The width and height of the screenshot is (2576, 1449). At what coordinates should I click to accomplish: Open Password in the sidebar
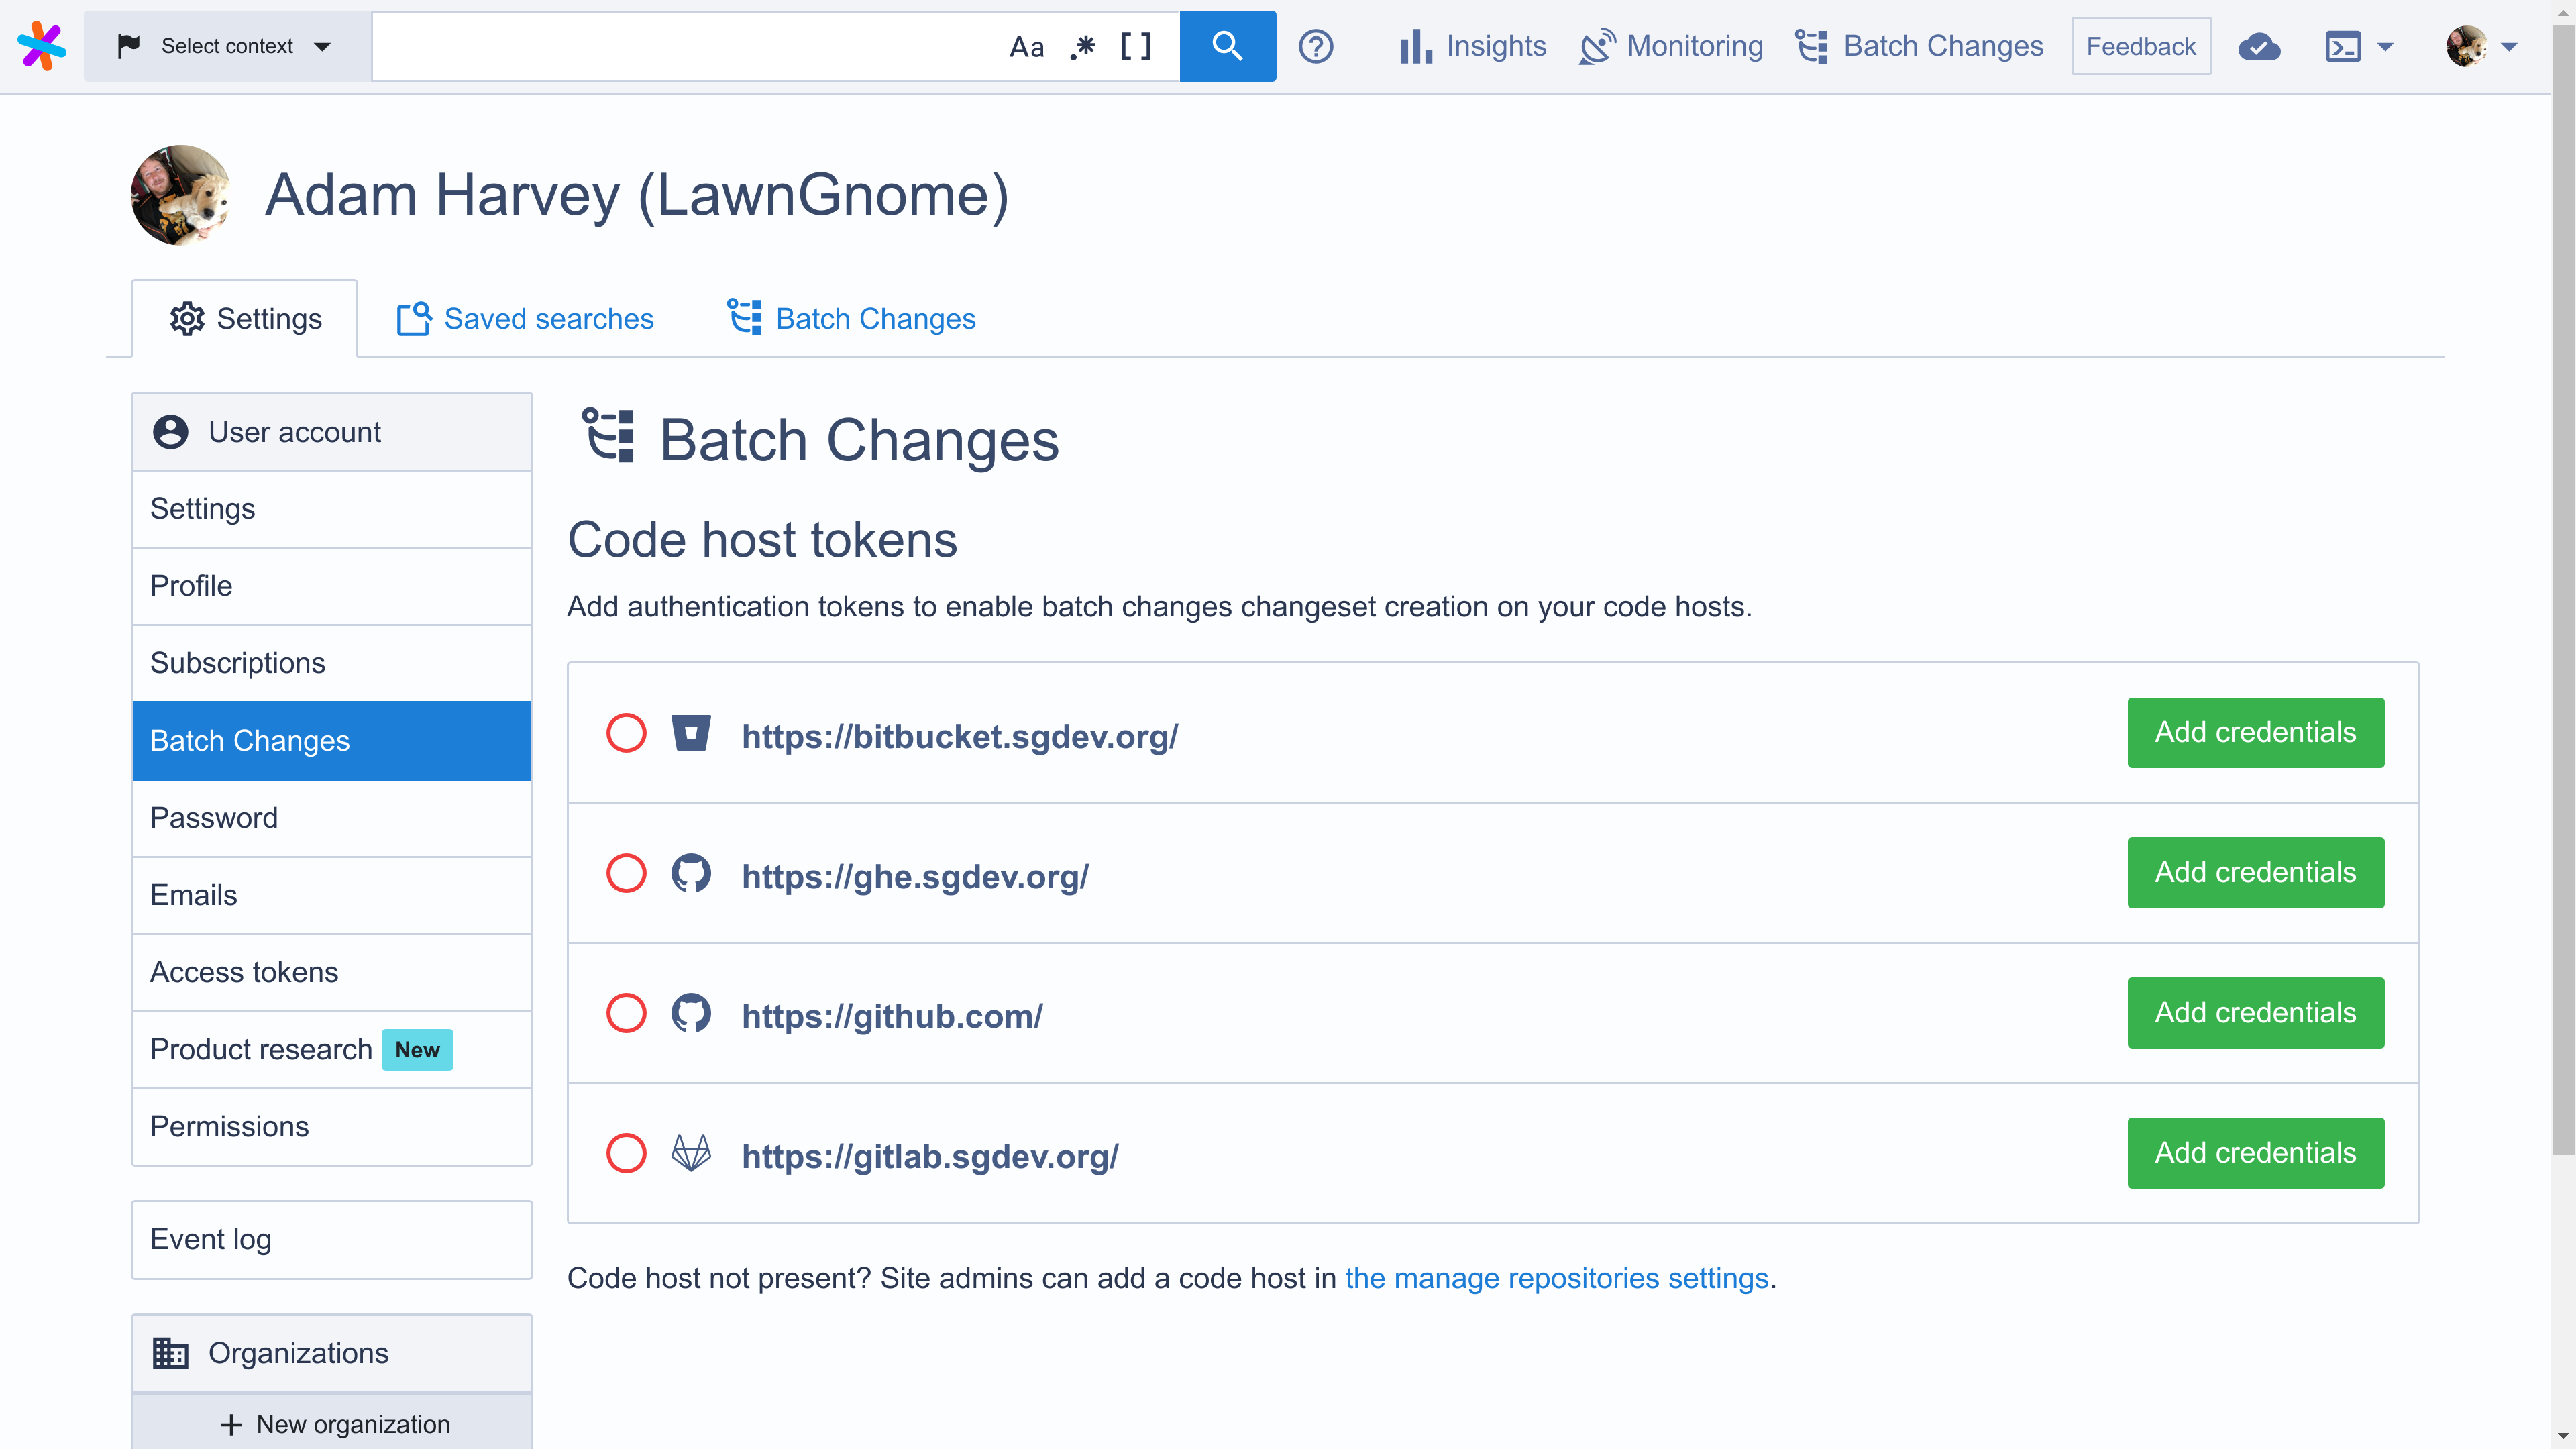[x=332, y=818]
